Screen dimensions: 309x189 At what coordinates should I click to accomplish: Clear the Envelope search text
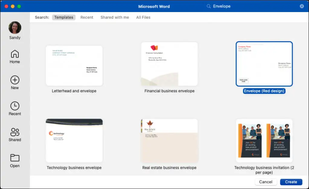(302, 6)
